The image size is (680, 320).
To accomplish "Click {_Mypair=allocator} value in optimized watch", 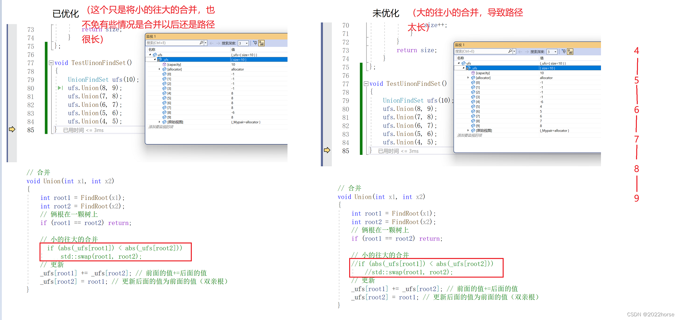I will click(246, 122).
